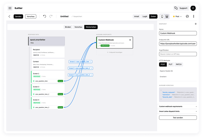Select the PUT HTTP method

point(171,64)
